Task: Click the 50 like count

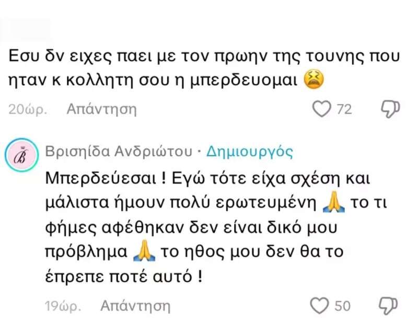Action: pos(343,305)
